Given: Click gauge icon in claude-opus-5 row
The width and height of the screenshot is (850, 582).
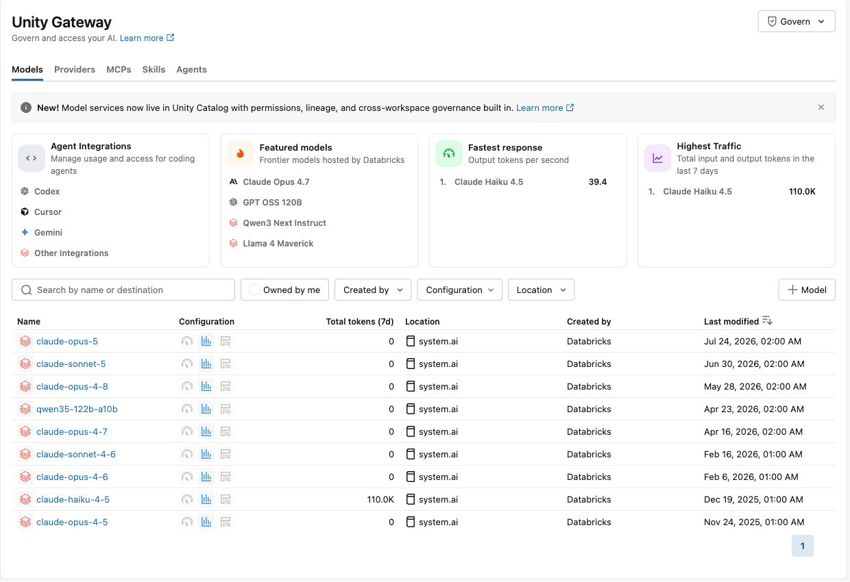Looking at the screenshot, I should (187, 341).
